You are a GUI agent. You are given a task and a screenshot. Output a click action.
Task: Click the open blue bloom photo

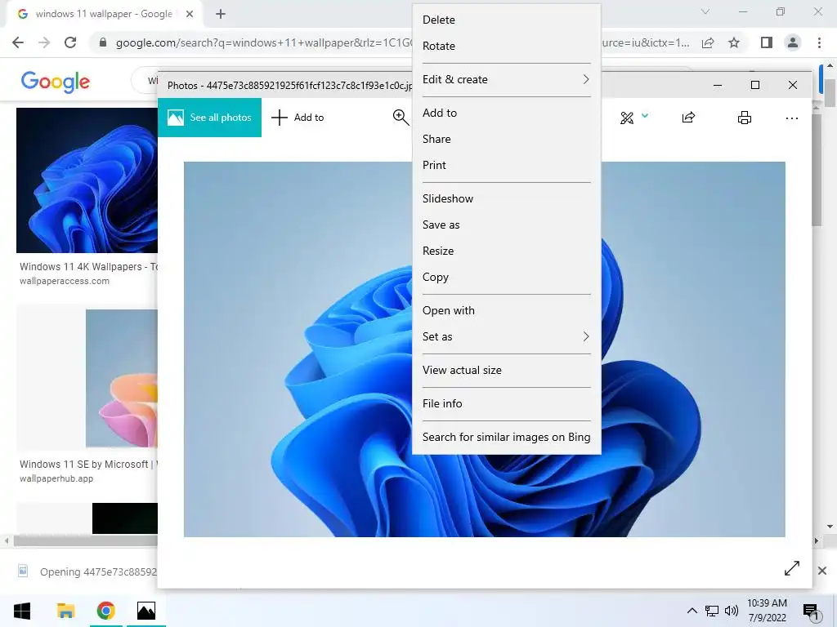[x=484, y=349]
